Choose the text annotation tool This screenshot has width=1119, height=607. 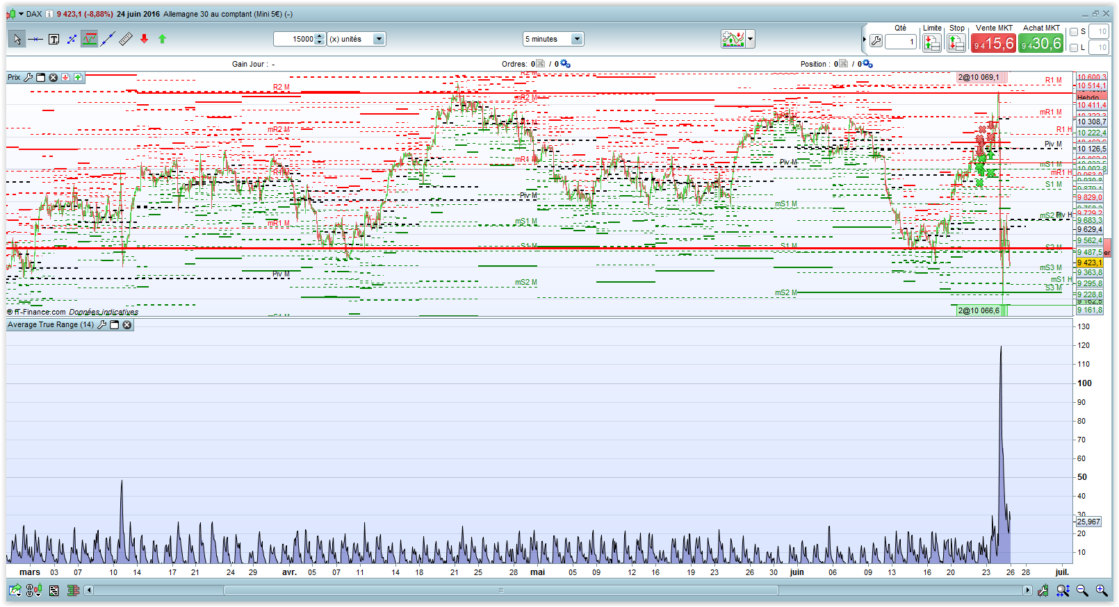(x=54, y=40)
